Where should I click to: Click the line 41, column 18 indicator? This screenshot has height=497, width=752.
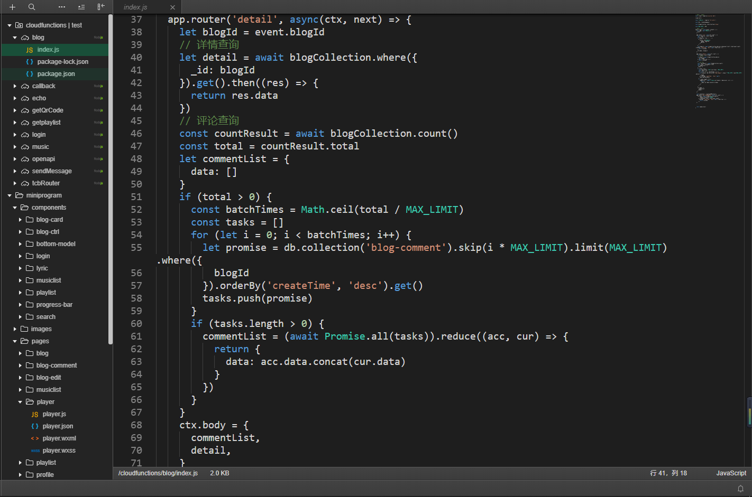668,473
